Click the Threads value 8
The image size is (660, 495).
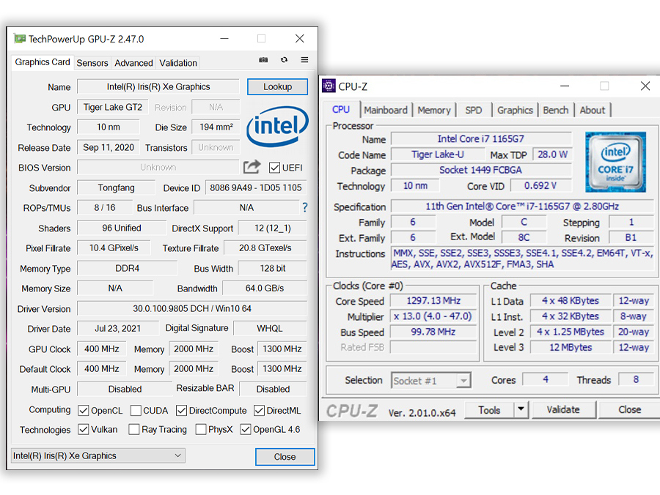coord(636,379)
